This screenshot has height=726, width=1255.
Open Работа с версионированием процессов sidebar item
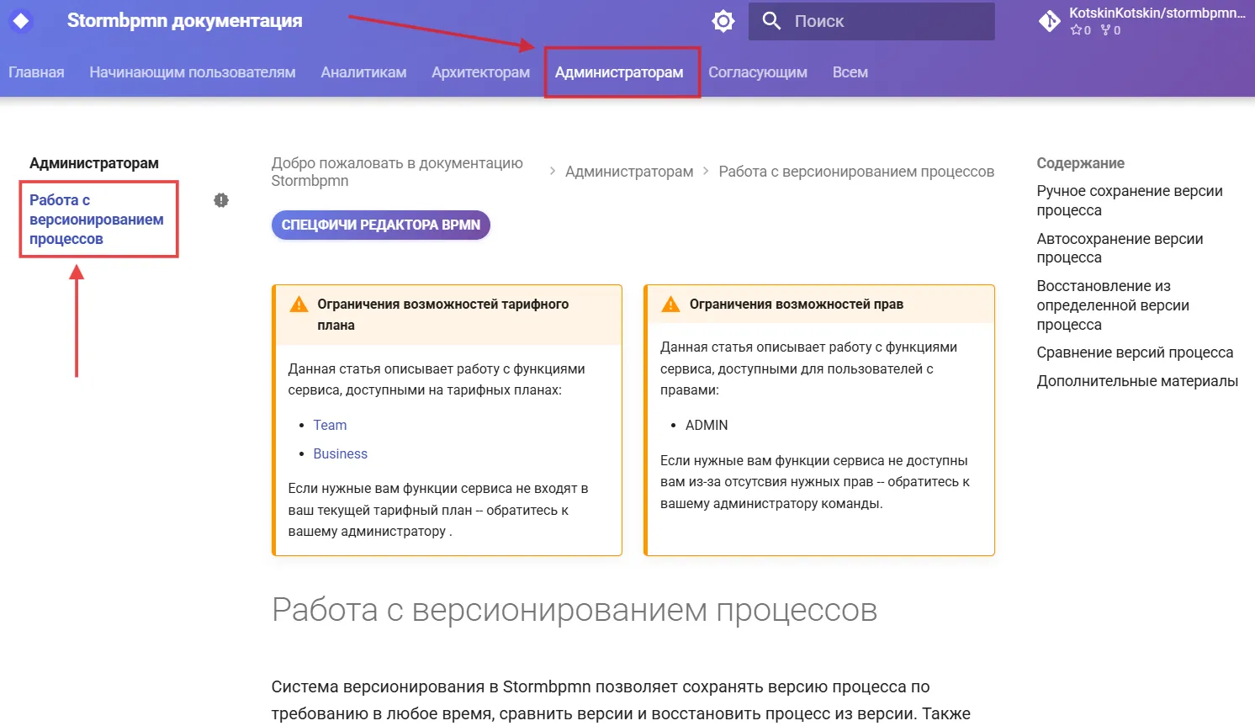point(96,220)
